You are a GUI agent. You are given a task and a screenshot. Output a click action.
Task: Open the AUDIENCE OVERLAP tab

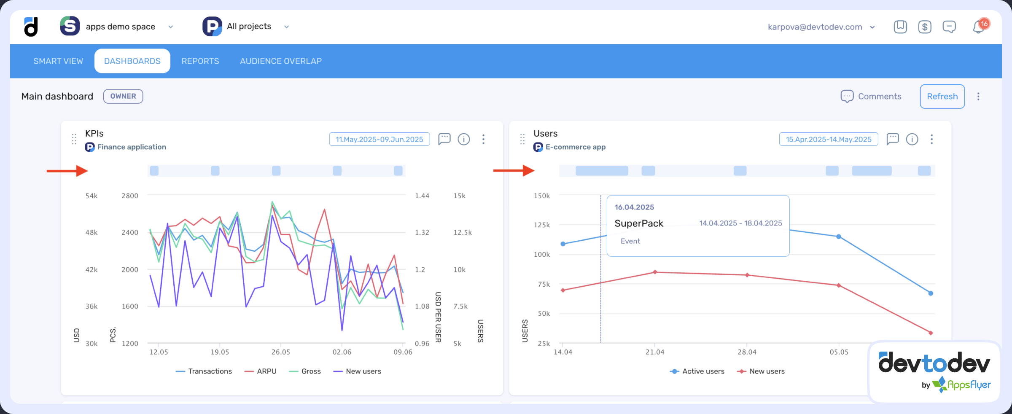pyautogui.click(x=280, y=61)
